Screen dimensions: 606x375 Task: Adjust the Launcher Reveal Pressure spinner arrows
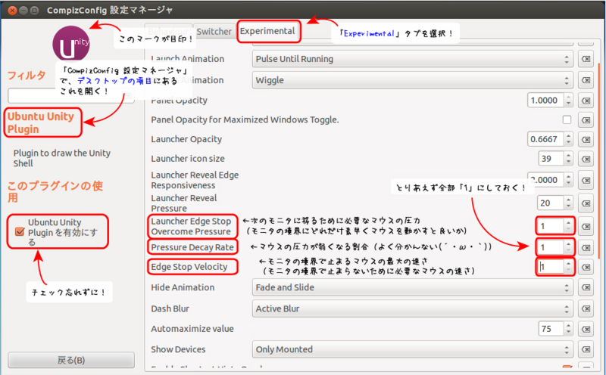point(568,203)
